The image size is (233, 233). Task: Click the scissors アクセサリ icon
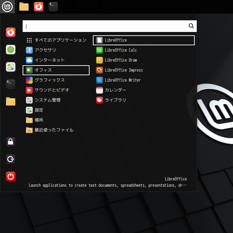pos(29,50)
